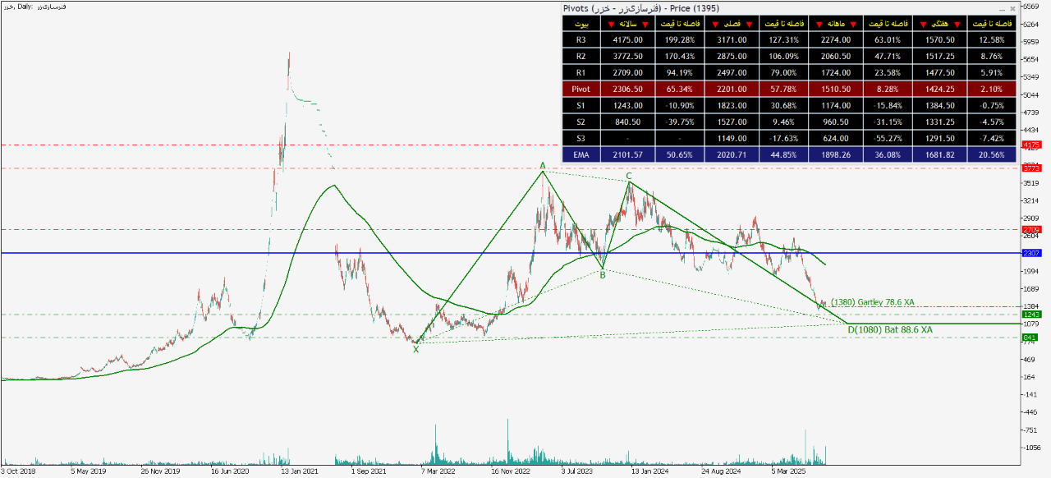Click blue 2307 price tag on axis
This screenshot has width=1051, height=478.
pos(1030,253)
